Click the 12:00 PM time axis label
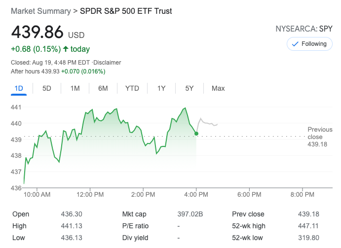This screenshot has width=341, height=248. coord(90,195)
